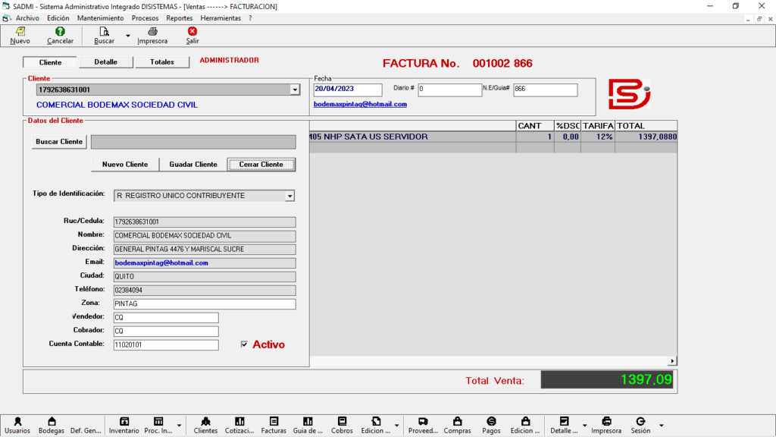Click the Cerrar Cliente button
Screen dimensions: 776x437
(261, 165)
